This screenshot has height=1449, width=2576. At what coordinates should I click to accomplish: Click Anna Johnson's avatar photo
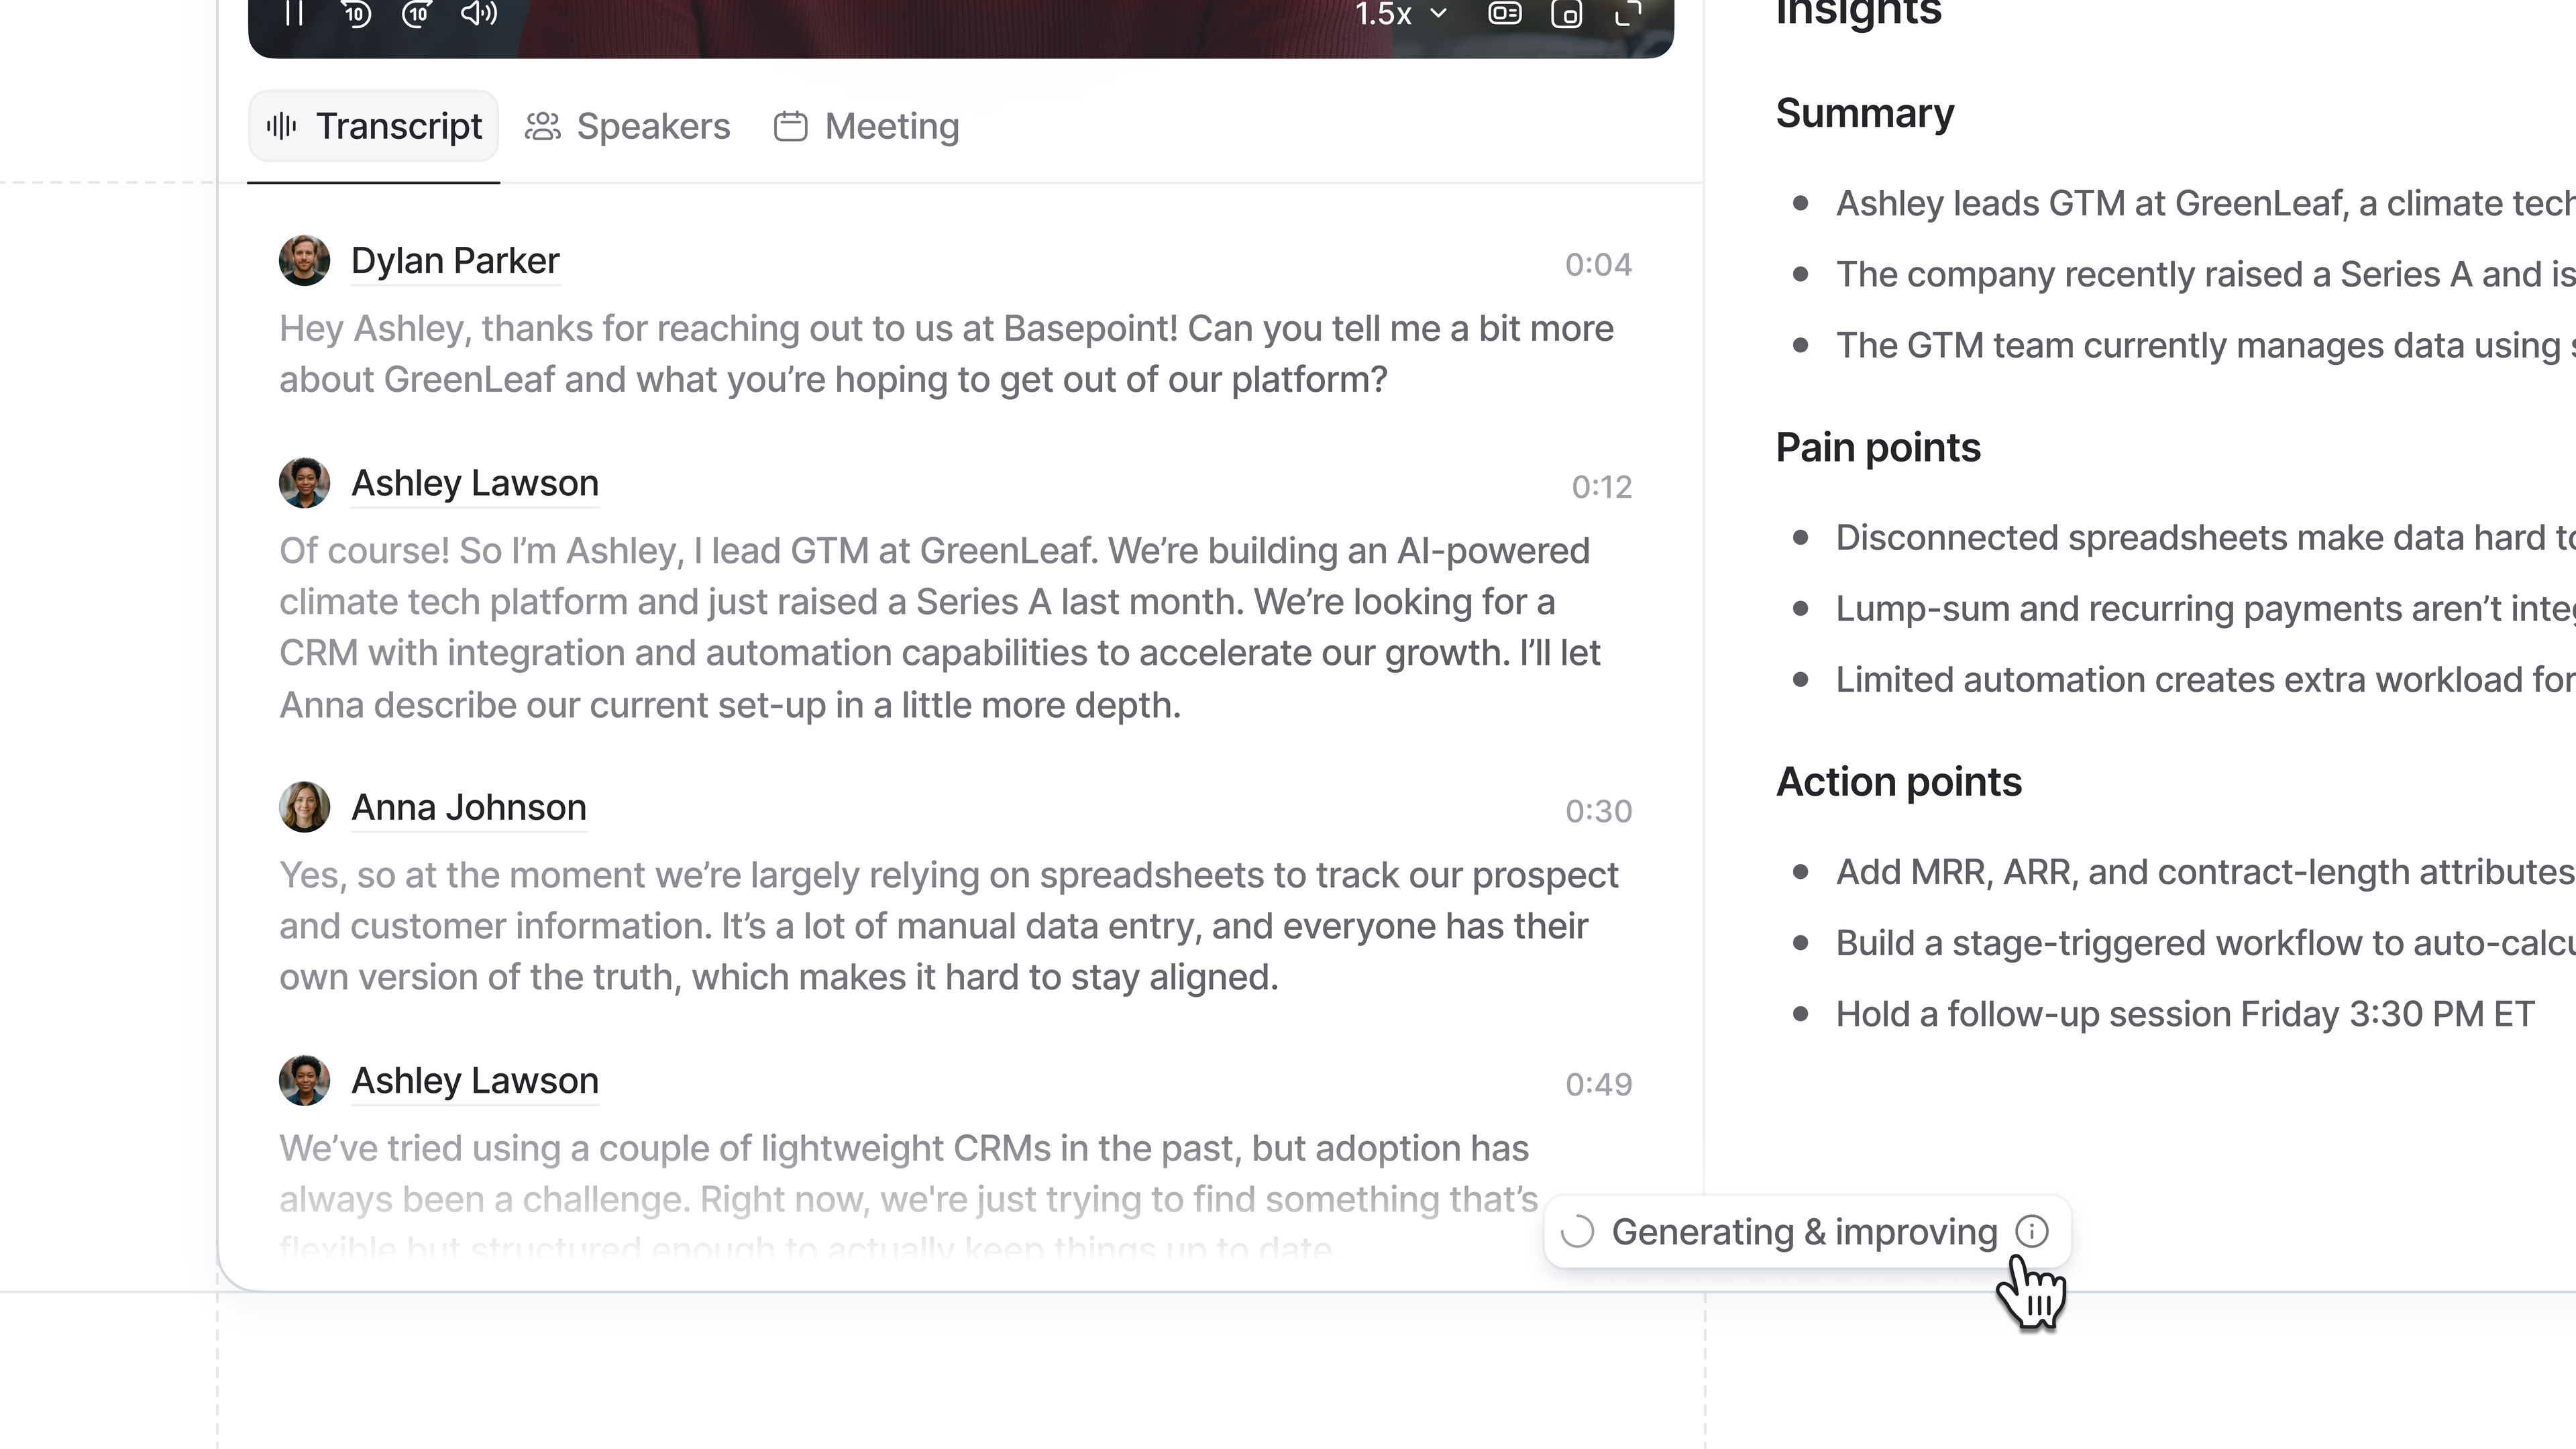[x=304, y=807]
